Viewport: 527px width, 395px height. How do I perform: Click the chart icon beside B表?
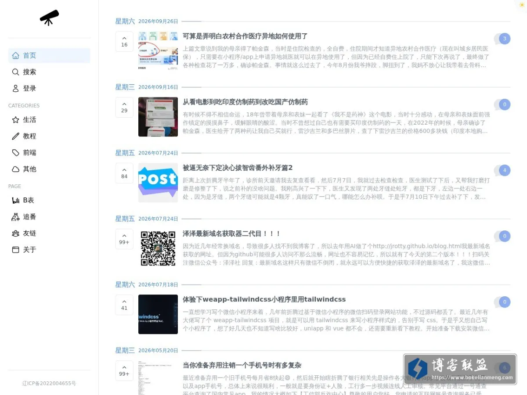(x=16, y=200)
